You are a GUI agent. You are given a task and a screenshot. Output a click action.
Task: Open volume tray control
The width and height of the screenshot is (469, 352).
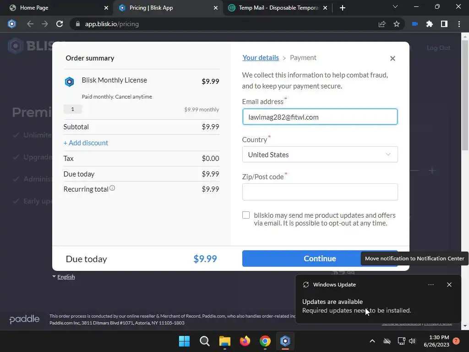[x=412, y=341]
